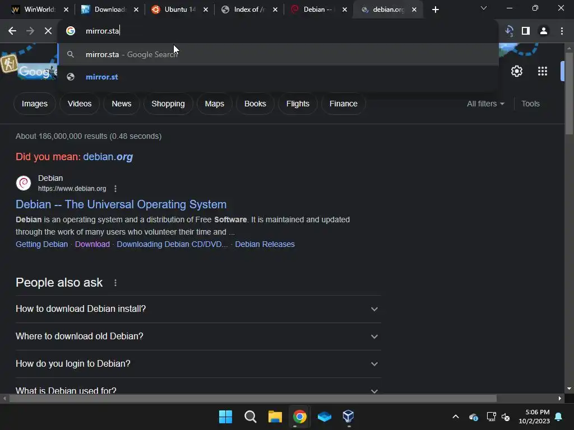Open search Tools
Screen dimensions: 574x430
530,104
